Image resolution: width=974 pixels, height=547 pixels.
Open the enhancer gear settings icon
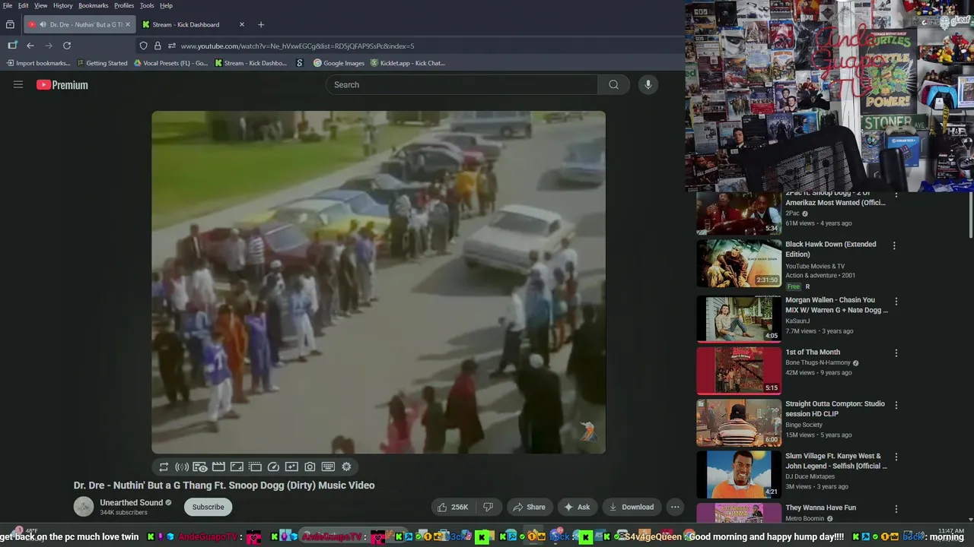pos(346,466)
